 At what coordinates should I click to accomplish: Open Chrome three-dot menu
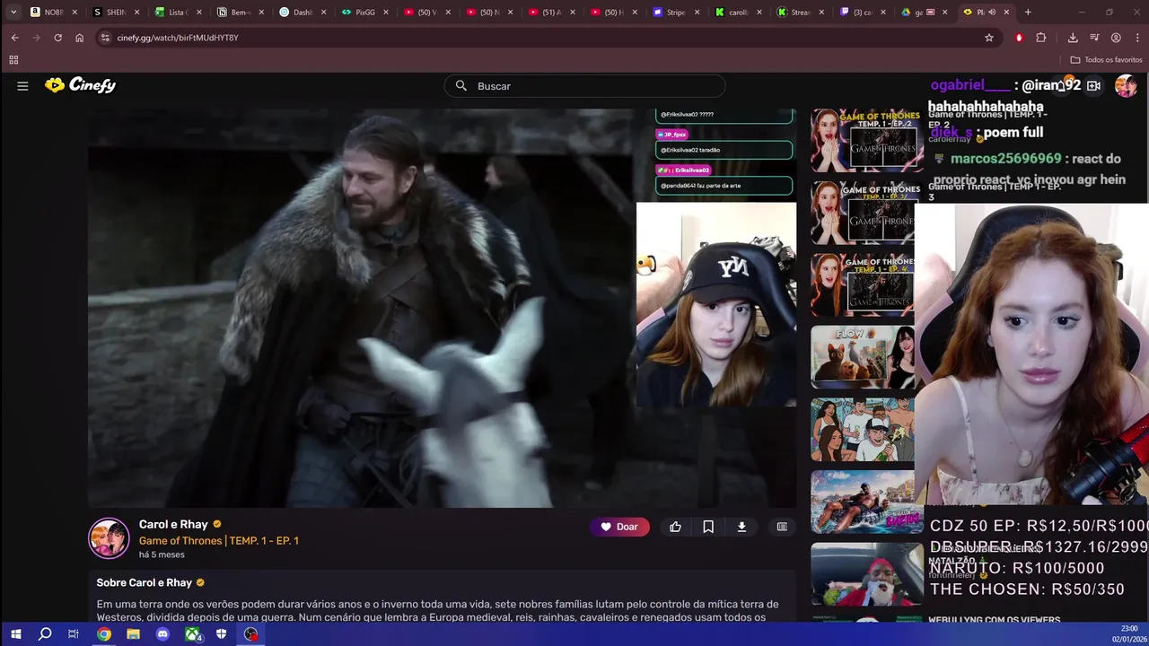(1136, 38)
